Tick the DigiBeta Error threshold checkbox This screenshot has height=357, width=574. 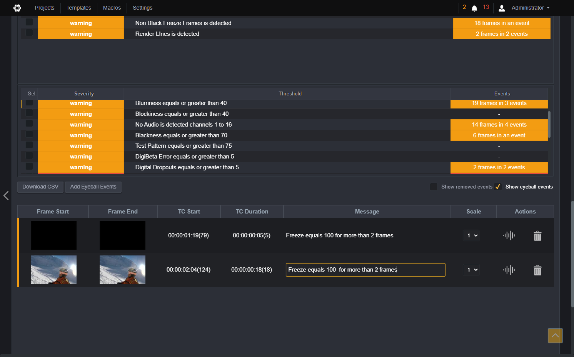(29, 156)
